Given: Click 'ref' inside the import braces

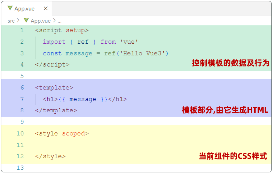Looking at the screenshot, I should click(x=83, y=42).
